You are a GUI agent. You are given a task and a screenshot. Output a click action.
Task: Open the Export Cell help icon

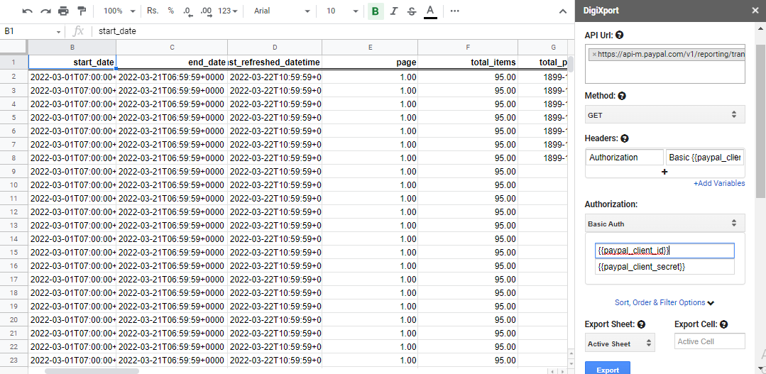pyautogui.click(x=724, y=324)
